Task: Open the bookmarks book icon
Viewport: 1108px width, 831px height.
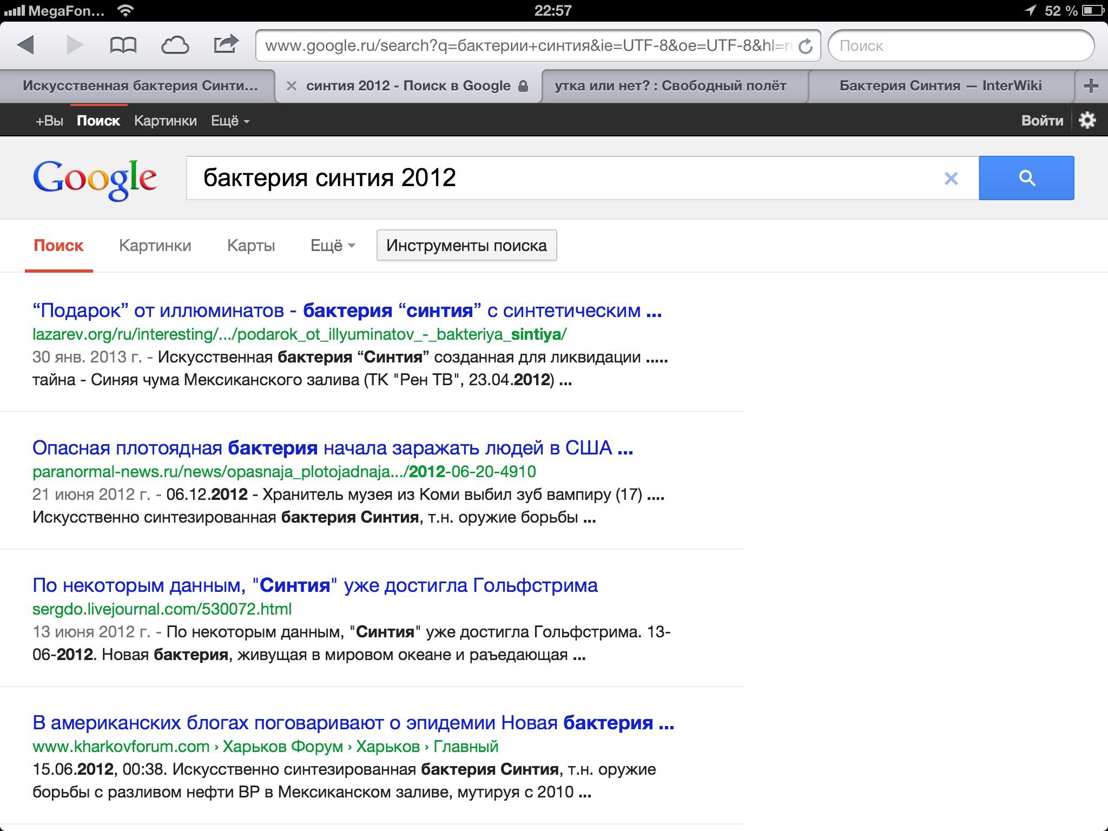Action: point(123,45)
